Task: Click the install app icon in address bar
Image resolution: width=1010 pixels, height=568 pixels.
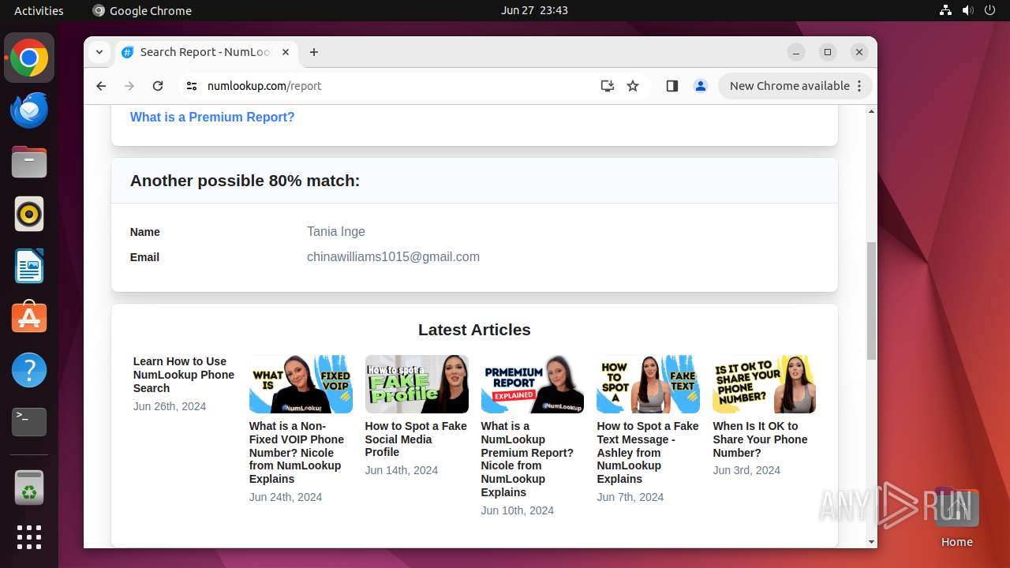Action: click(x=607, y=86)
